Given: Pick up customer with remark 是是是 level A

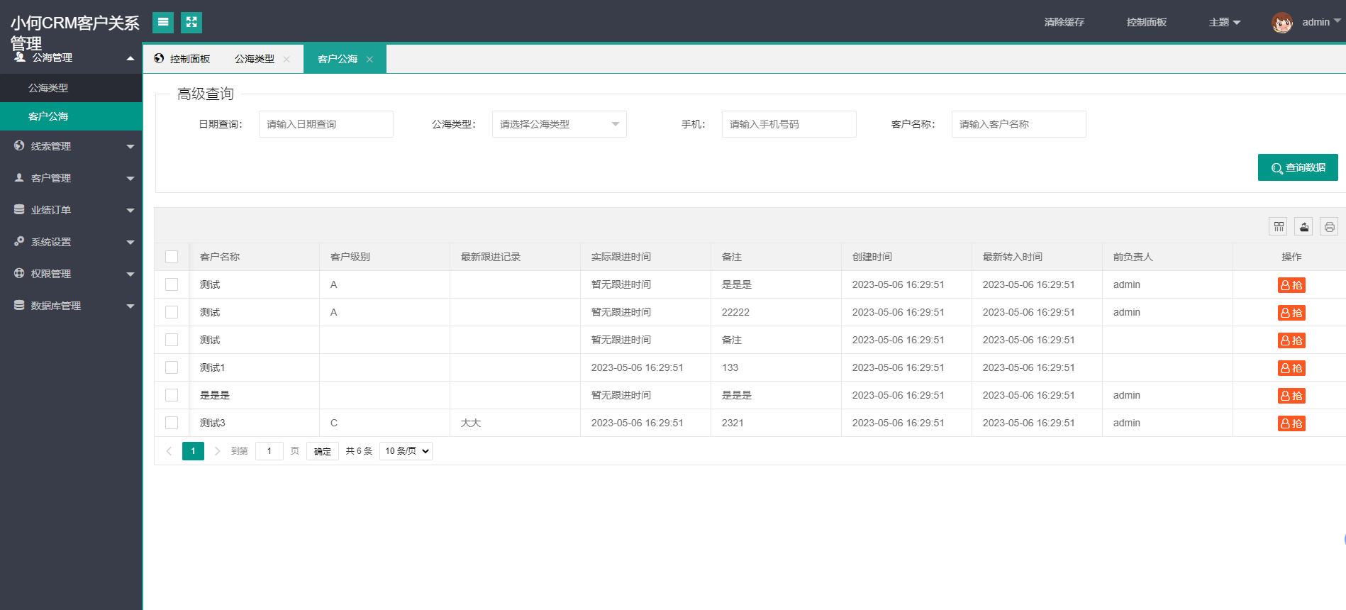Looking at the screenshot, I should click(x=1291, y=285).
